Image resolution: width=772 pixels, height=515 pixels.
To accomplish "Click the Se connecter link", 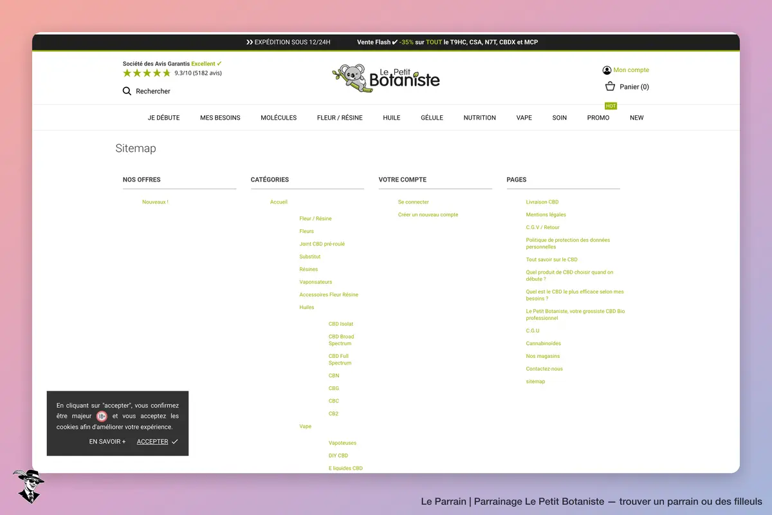I will 414,202.
